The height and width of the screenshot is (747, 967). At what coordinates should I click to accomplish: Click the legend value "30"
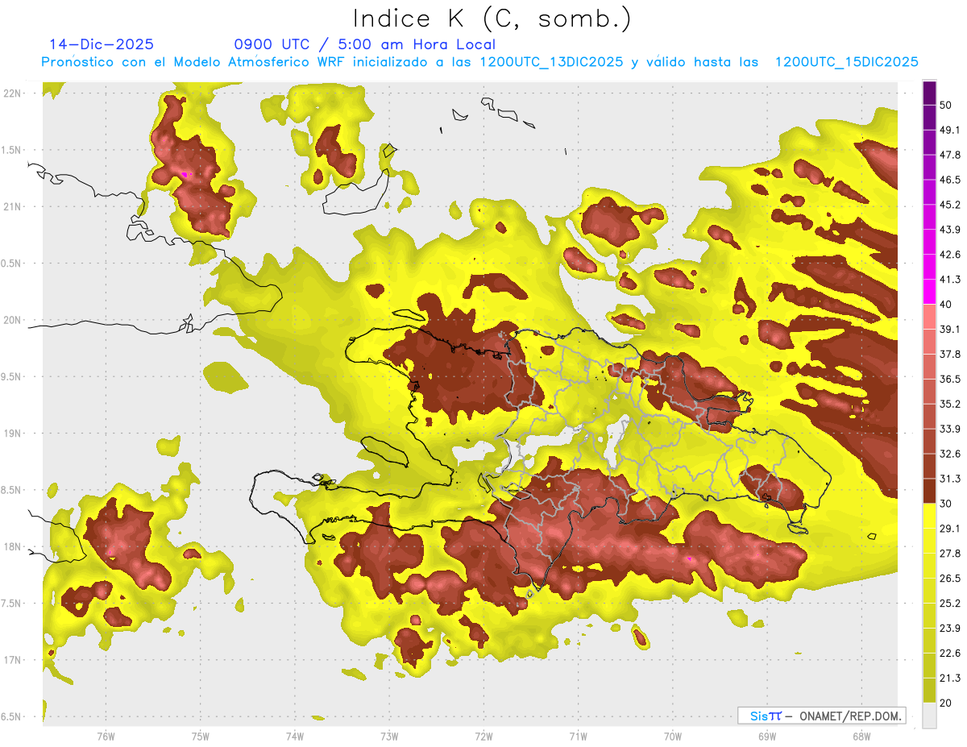coord(947,503)
